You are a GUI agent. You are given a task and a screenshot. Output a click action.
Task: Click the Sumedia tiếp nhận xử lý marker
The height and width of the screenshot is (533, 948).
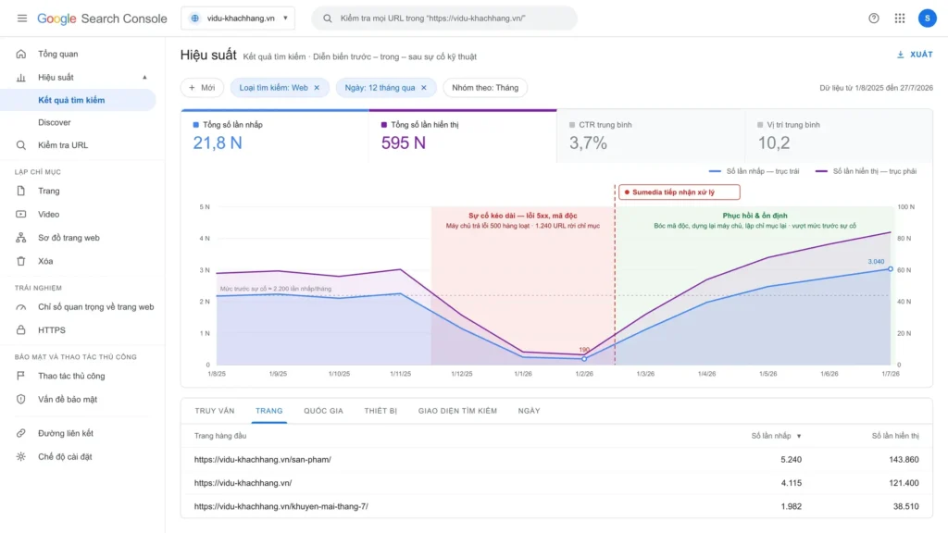tap(679, 192)
